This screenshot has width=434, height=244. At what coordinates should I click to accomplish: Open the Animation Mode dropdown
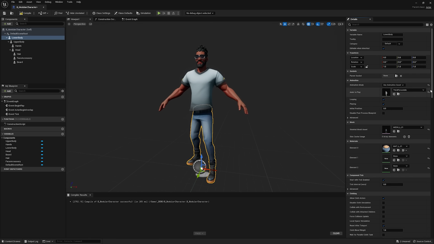pos(393,85)
